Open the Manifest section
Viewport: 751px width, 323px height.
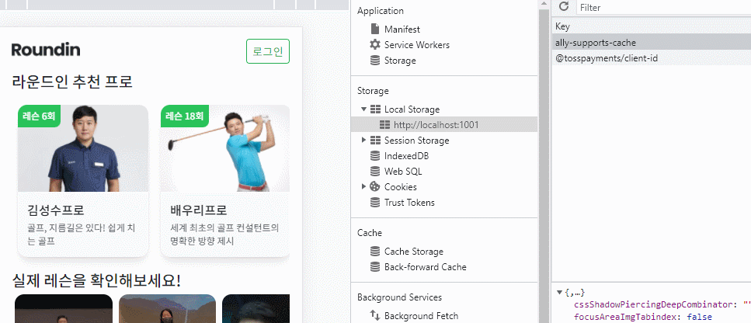402,30
